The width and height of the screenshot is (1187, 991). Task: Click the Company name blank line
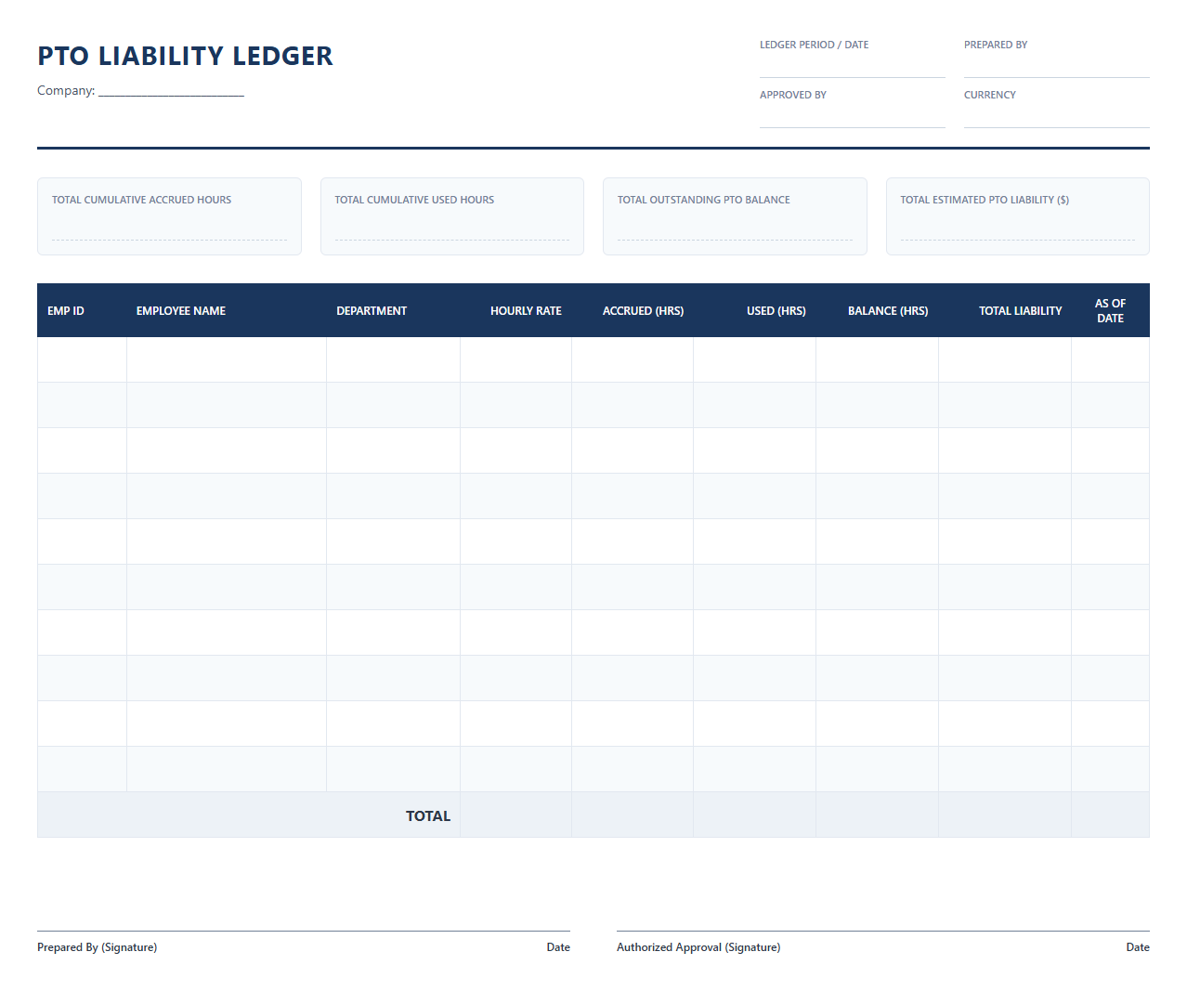[171, 91]
